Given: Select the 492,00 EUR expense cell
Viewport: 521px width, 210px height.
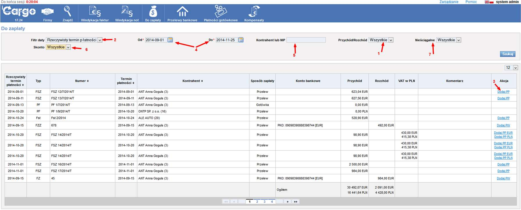Looking at the screenshot, I should pos(381,125).
